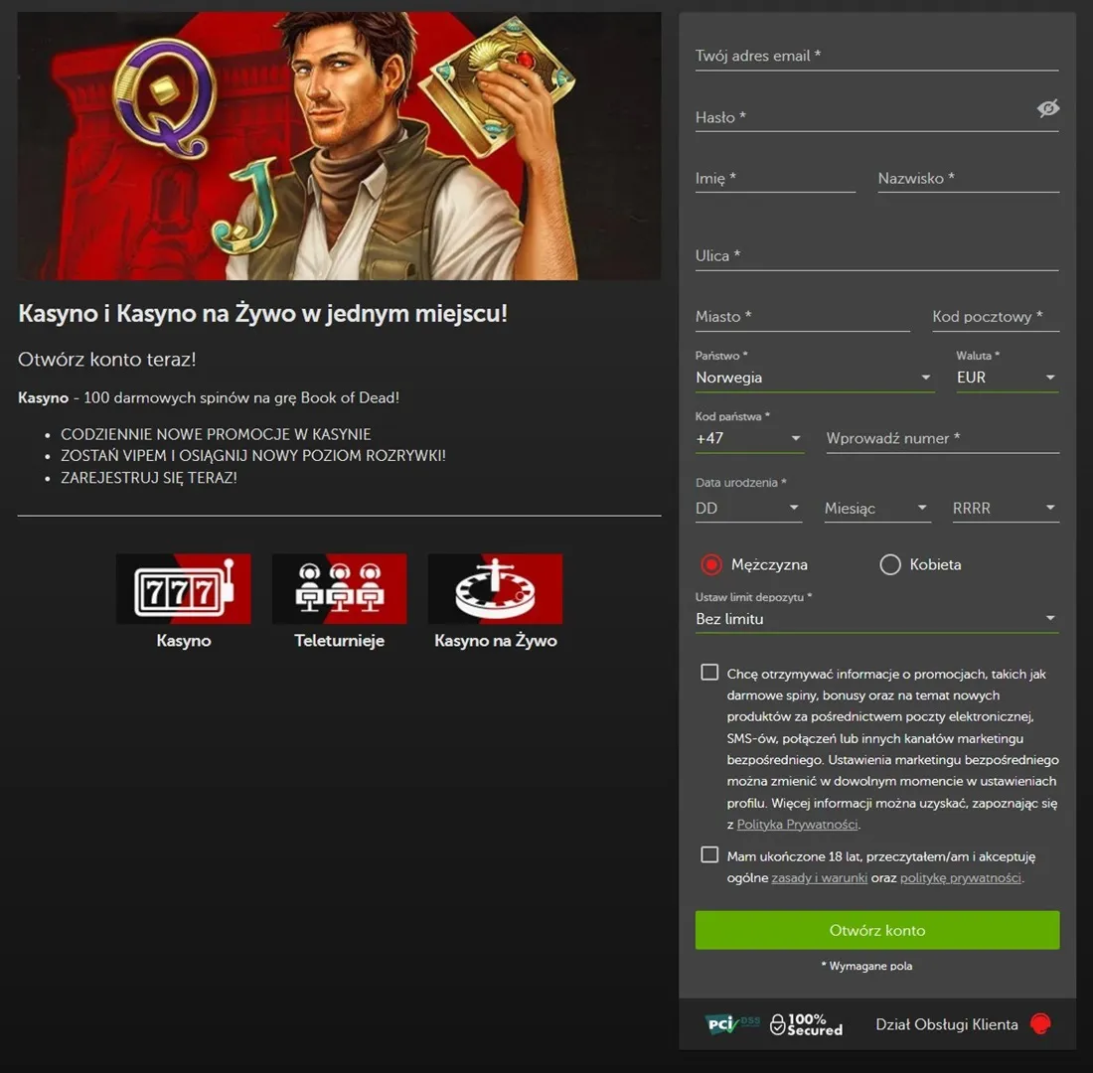
Task: Click the Kod pocztowy input field
Action: point(996,317)
